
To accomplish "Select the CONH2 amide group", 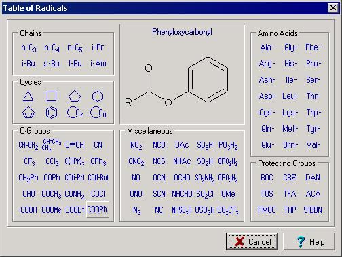I will 75,194.
